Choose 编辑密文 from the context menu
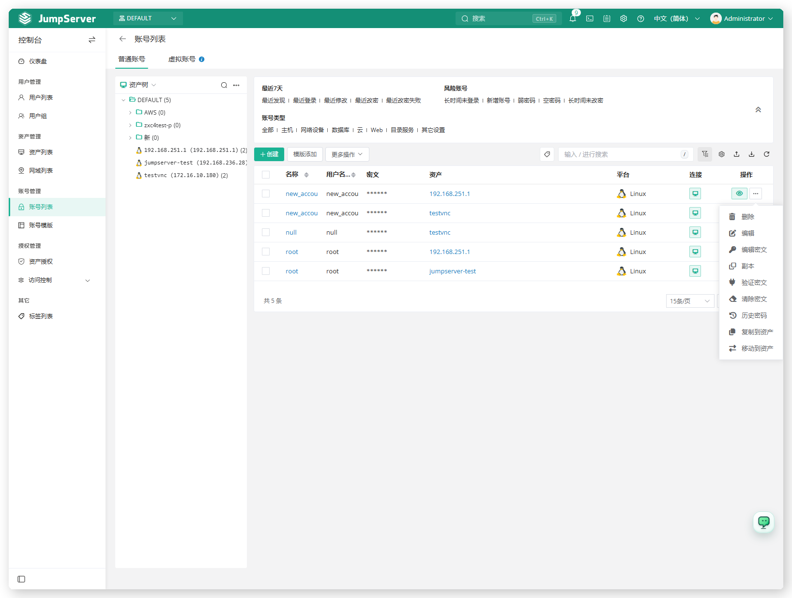 [751, 250]
